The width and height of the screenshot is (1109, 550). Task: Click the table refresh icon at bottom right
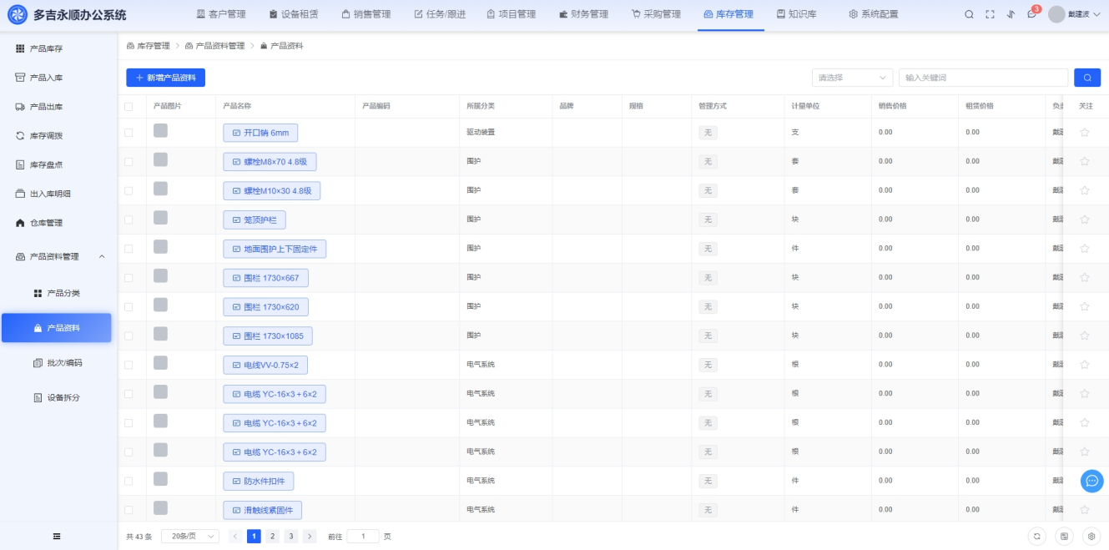tap(1036, 537)
